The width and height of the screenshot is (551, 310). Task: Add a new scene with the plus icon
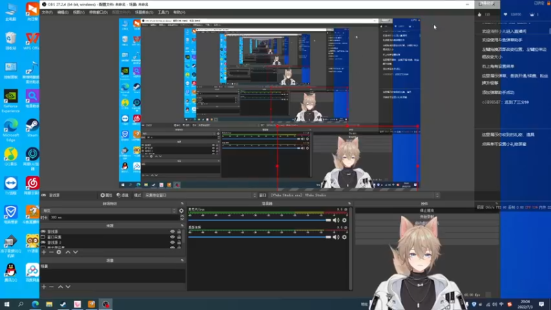[x=44, y=287]
